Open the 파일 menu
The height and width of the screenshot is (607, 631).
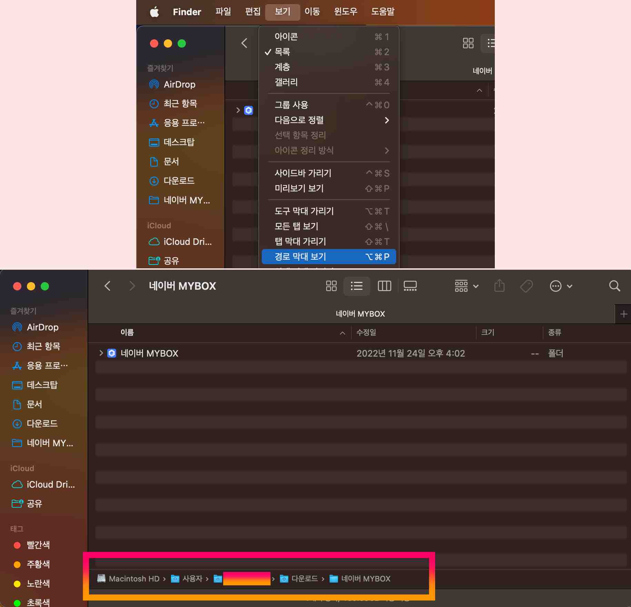tap(223, 12)
